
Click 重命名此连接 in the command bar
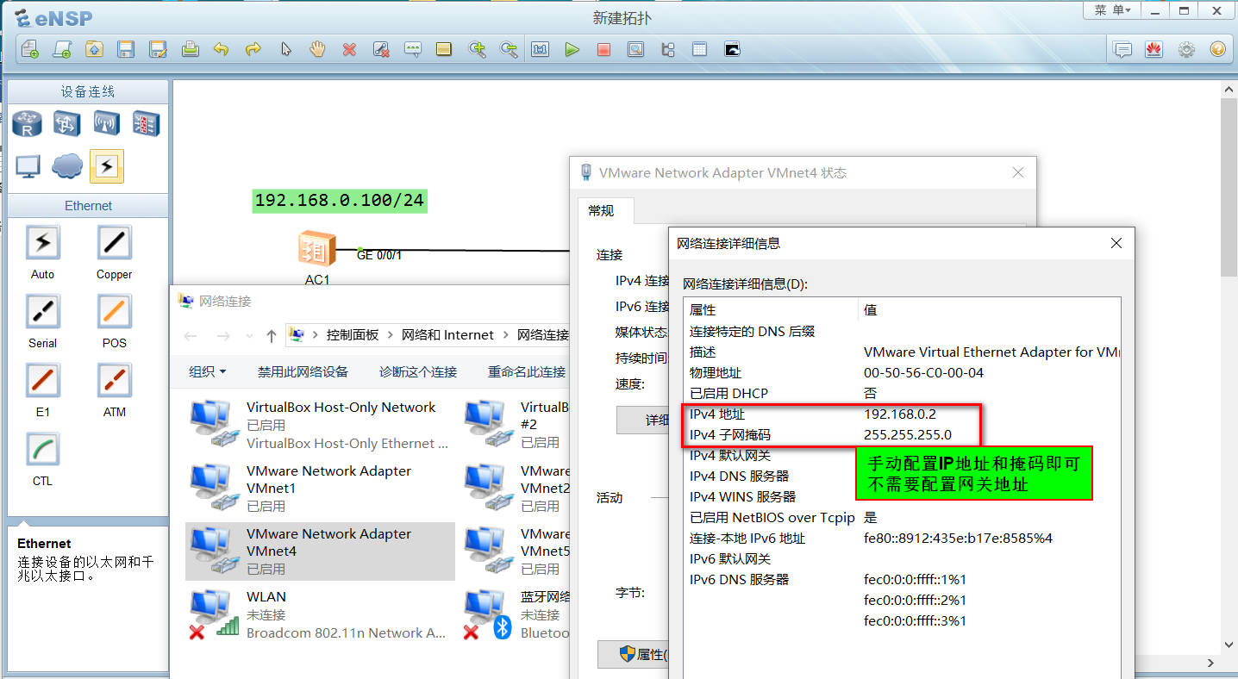click(528, 371)
